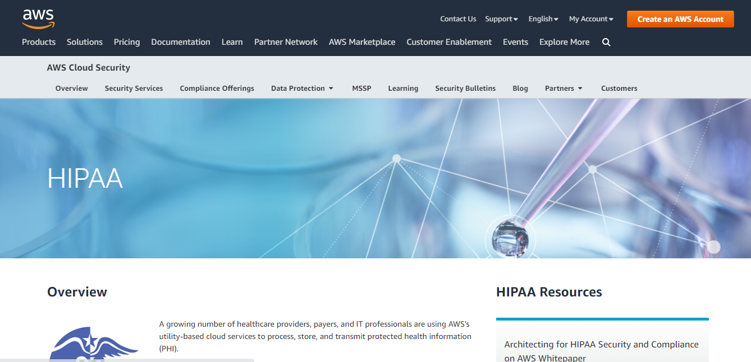Expand the Partners dropdown
The width and height of the screenshot is (751, 362).
click(x=564, y=89)
